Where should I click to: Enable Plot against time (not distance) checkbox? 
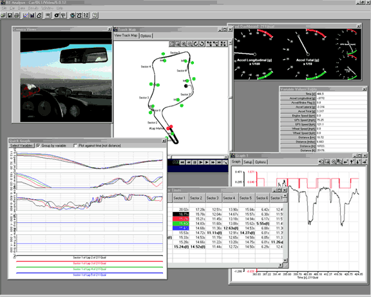[x=75, y=146]
